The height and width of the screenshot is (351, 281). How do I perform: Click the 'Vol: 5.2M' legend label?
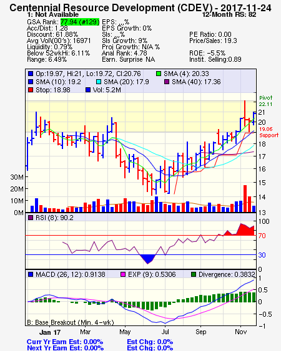(x=107, y=90)
